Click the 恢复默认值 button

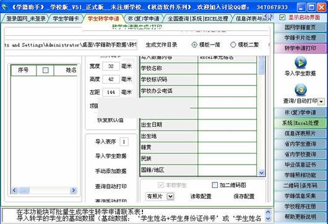(110, 121)
